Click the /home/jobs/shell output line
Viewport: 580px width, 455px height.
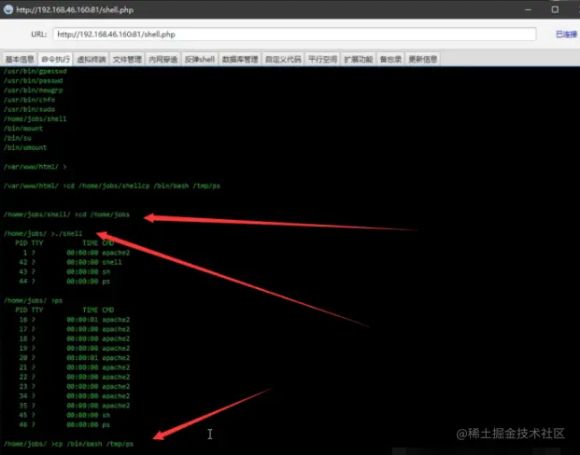[35, 119]
